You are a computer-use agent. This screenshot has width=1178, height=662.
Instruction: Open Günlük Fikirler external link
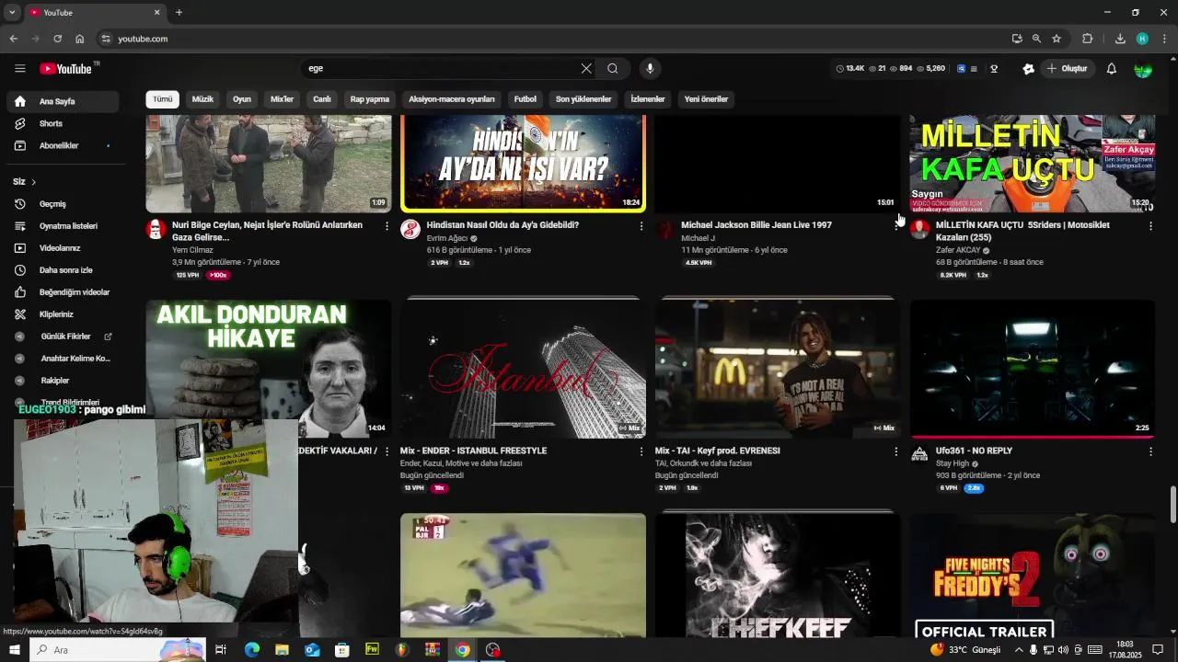63,337
